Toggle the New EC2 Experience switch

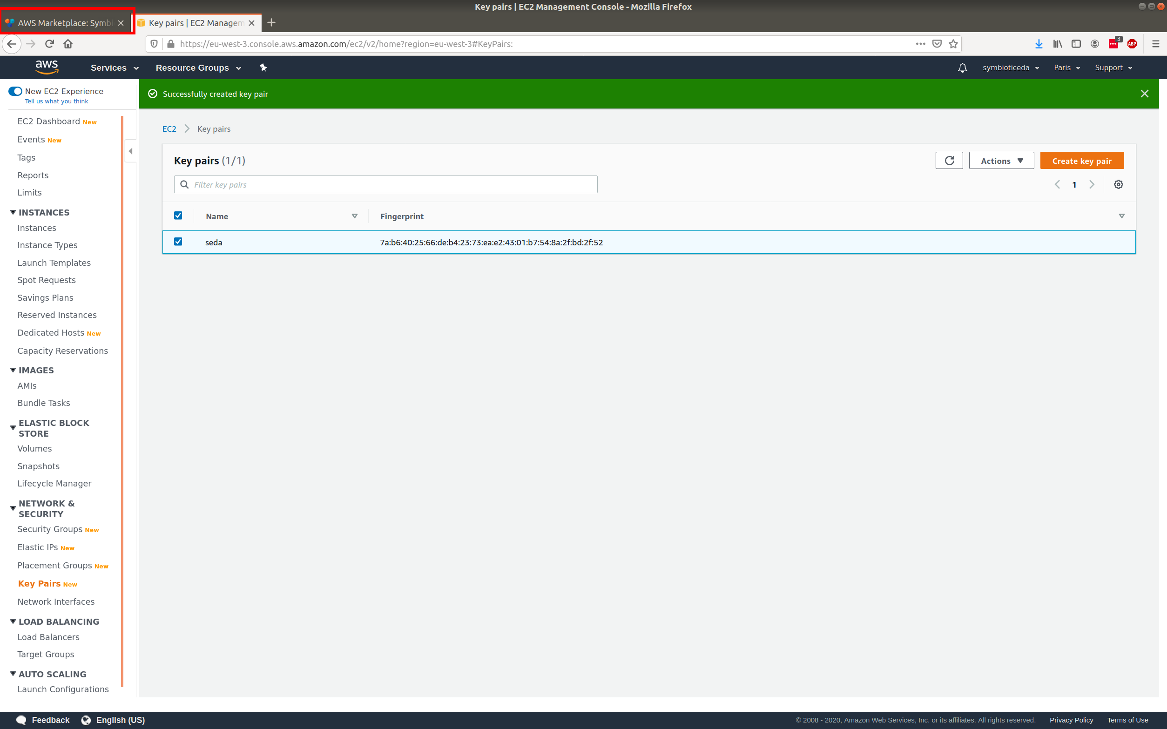(15, 91)
